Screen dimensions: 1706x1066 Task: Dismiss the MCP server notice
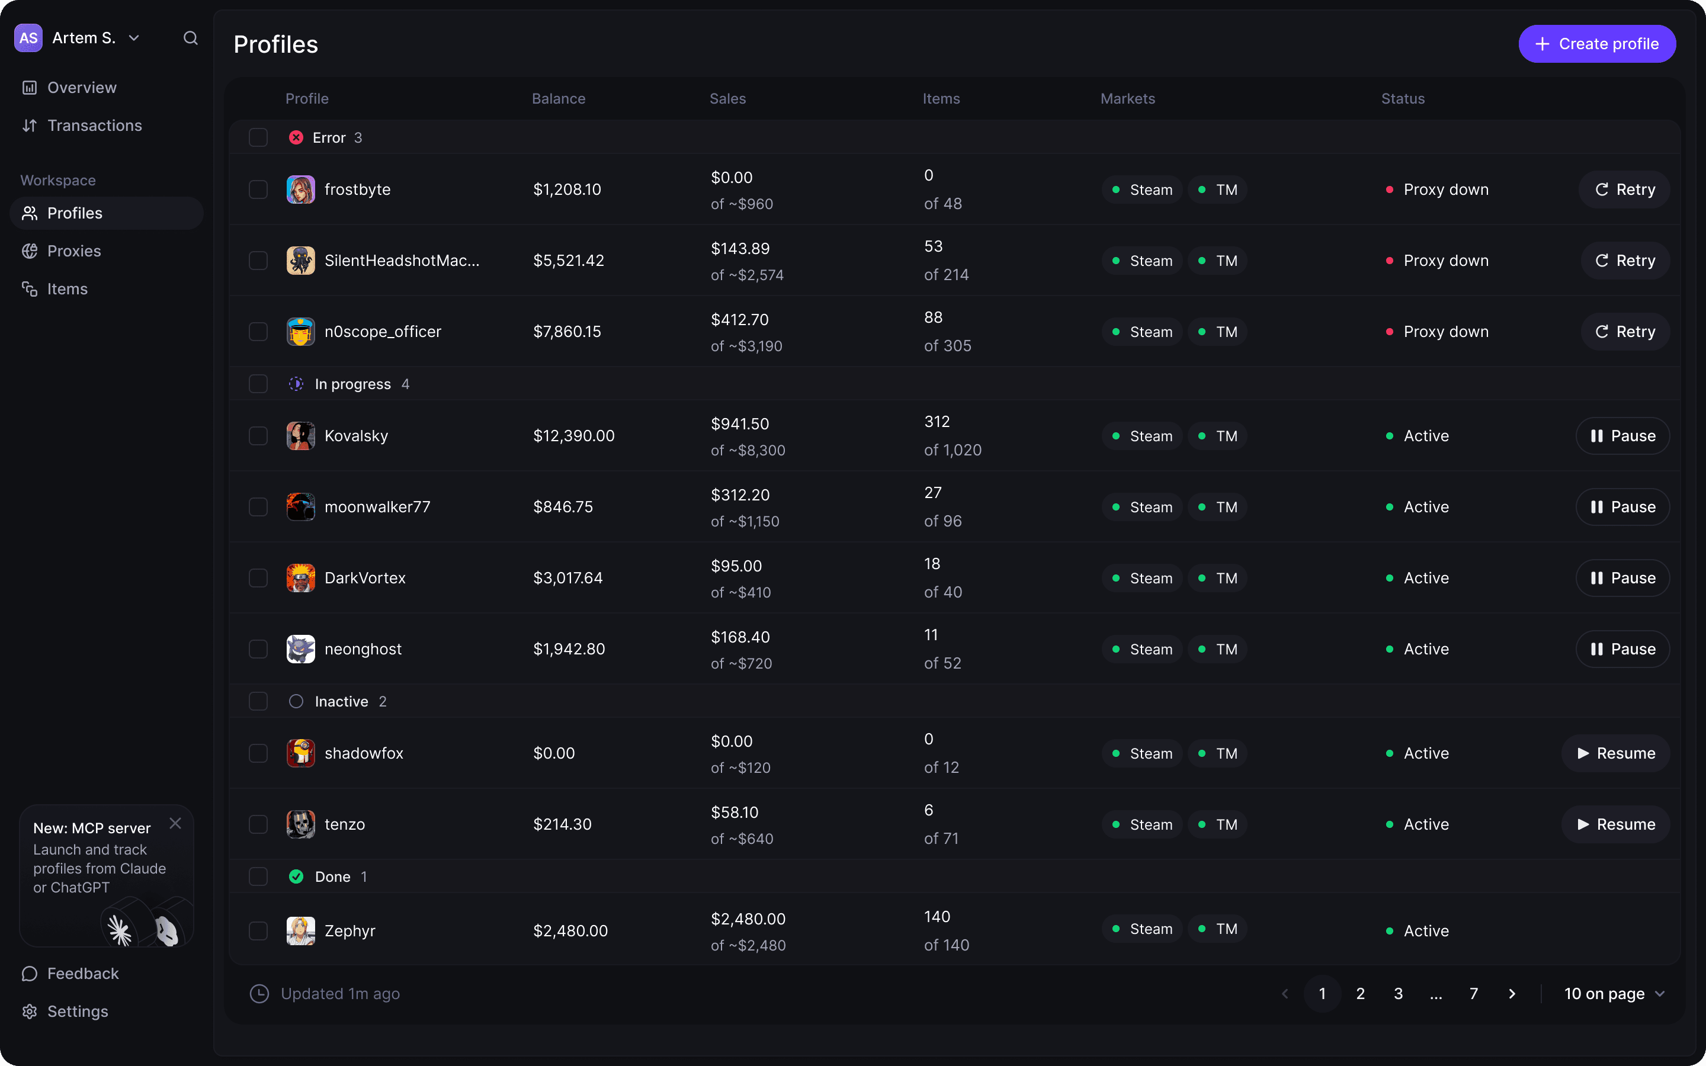click(175, 823)
